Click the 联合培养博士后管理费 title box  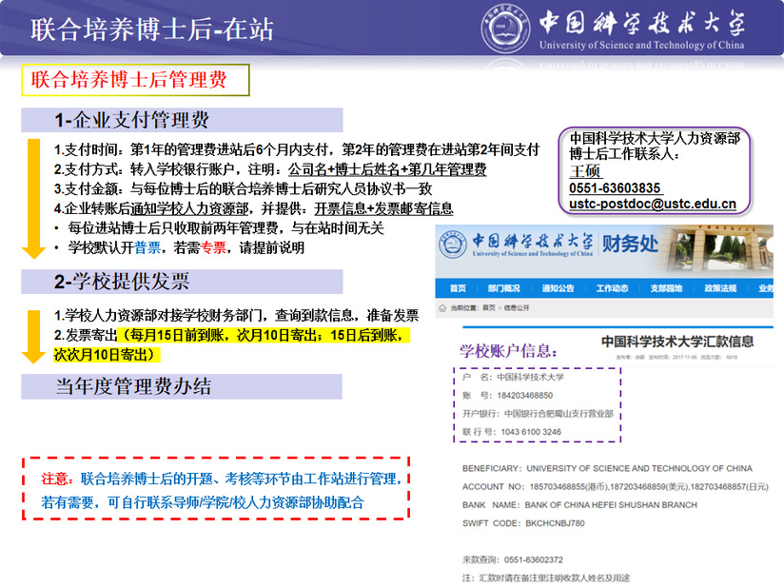click(x=135, y=80)
